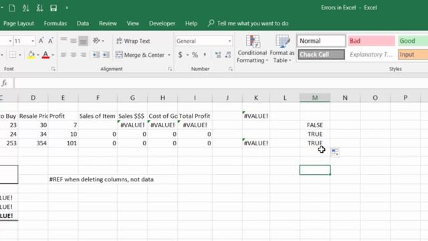Sort descending using the Z-A icon
Image resolution: width=428 pixels, height=241 pixels.
coord(39,8)
